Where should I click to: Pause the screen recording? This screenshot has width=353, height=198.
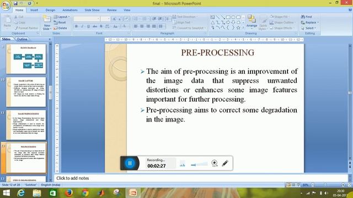pos(130,163)
